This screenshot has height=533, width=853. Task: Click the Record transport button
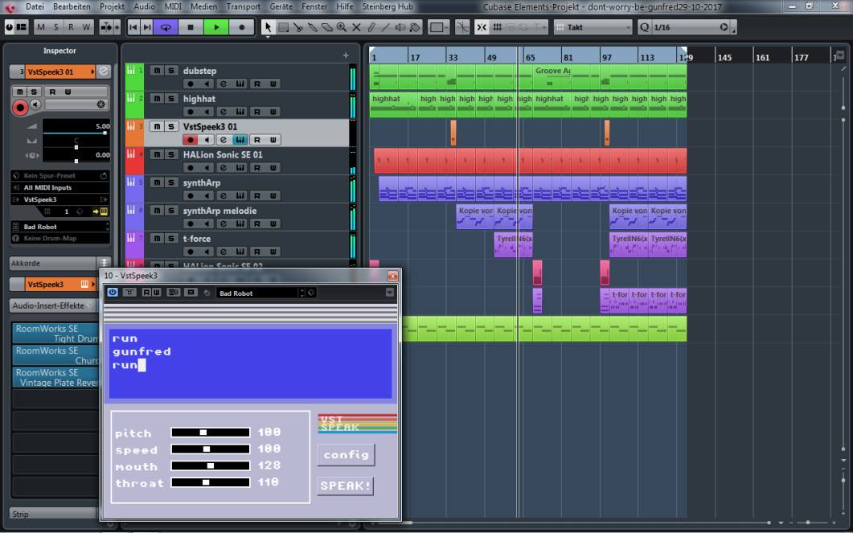[x=241, y=27]
